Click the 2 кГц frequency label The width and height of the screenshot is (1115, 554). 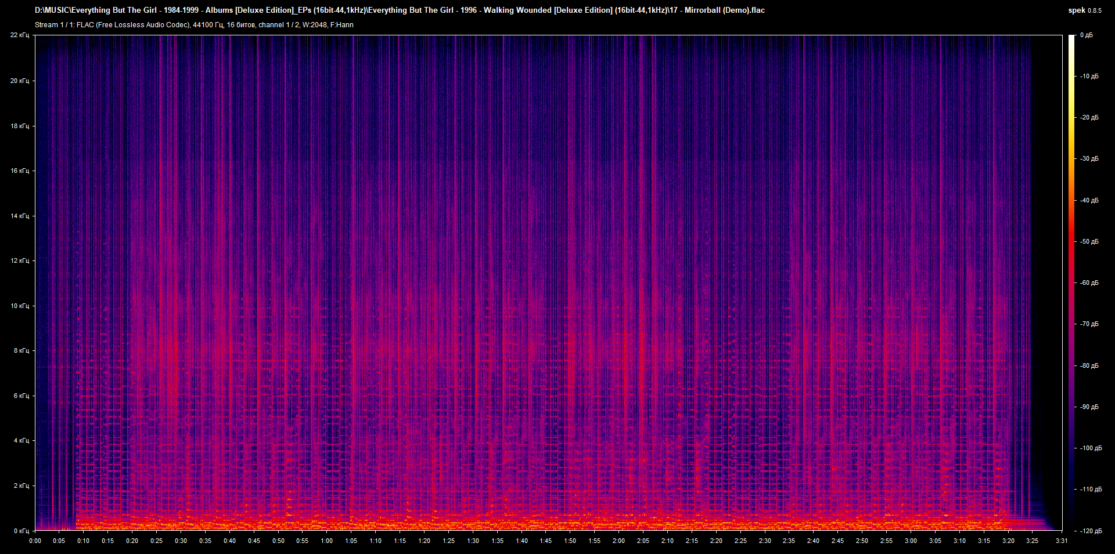[21, 486]
